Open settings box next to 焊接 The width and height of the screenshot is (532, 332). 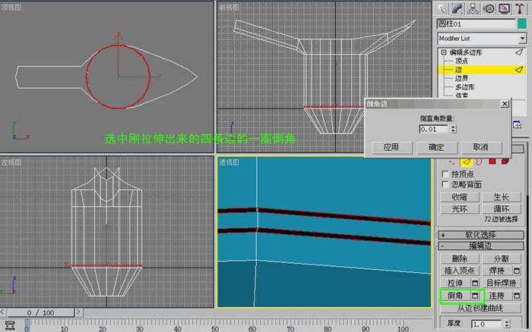[x=516, y=271]
